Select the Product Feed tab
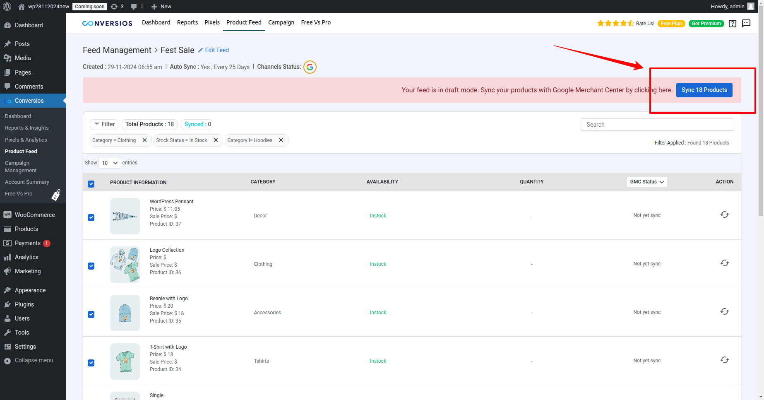The width and height of the screenshot is (764, 400). pos(244,22)
